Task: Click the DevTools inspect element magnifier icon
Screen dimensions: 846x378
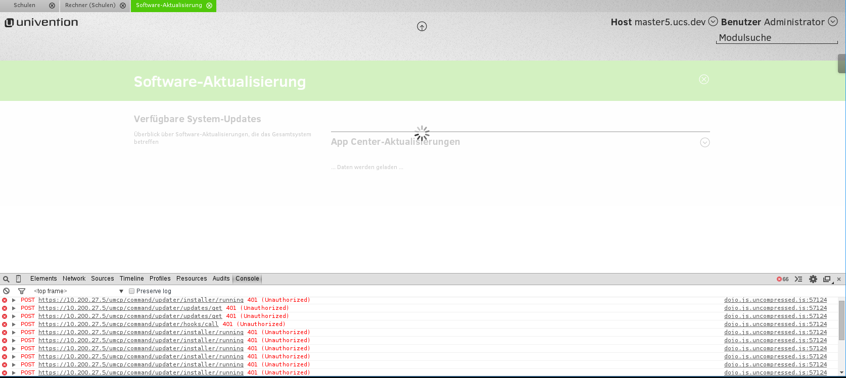Action: 6,279
